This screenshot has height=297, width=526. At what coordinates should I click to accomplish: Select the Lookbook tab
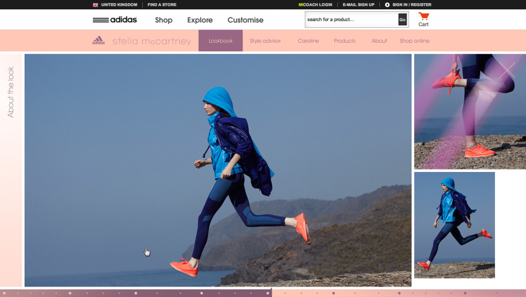pyautogui.click(x=220, y=41)
